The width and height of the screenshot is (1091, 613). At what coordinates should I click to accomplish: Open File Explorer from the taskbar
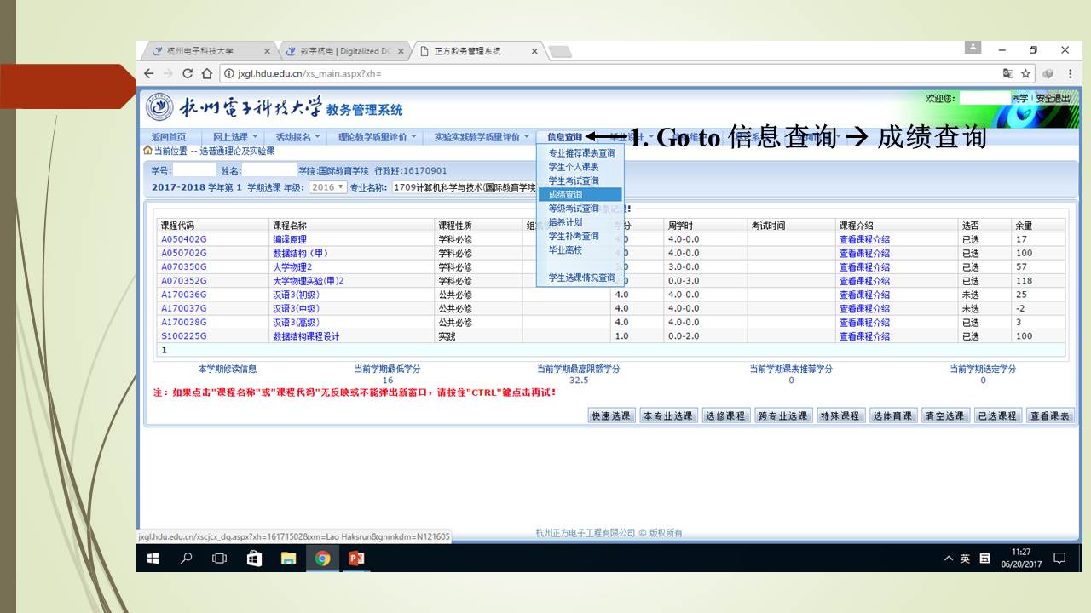288,559
